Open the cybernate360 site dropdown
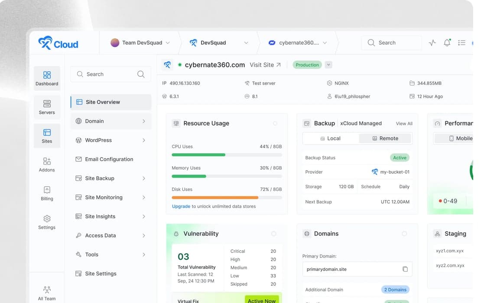The height and width of the screenshot is (303, 494). [x=325, y=42]
